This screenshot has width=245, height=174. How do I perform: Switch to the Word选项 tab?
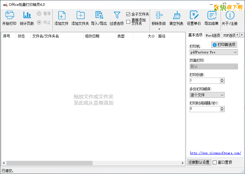click(x=213, y=35)
